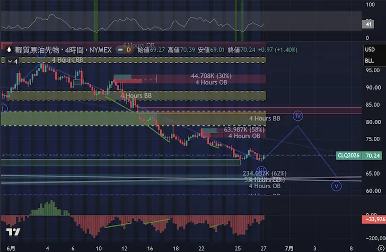Toggle the delayed data D badge
This screenshot has height=252, width=386.
pos(128,50)
